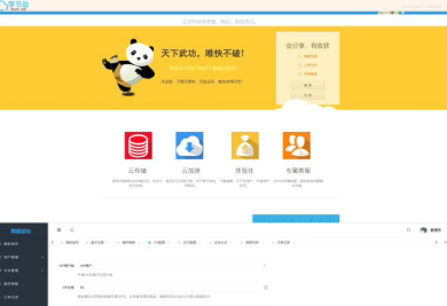Click the blue cloud download icon
Image resolution: width=447 pixels, height=306 pixels.
(x=189, y=145)
